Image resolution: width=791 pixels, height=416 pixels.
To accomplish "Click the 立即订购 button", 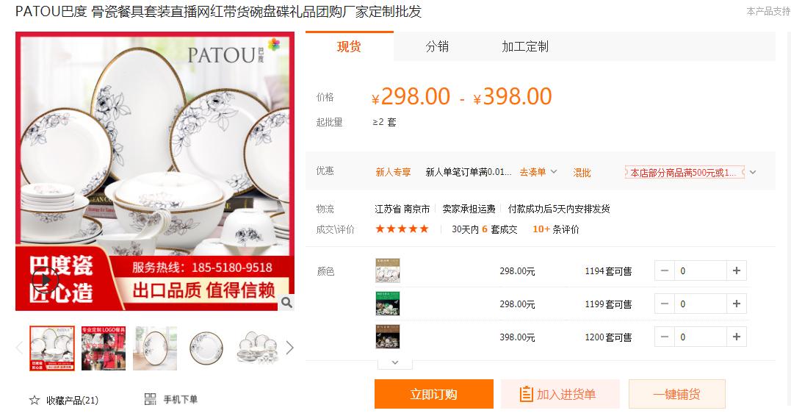I will (434, 394).
